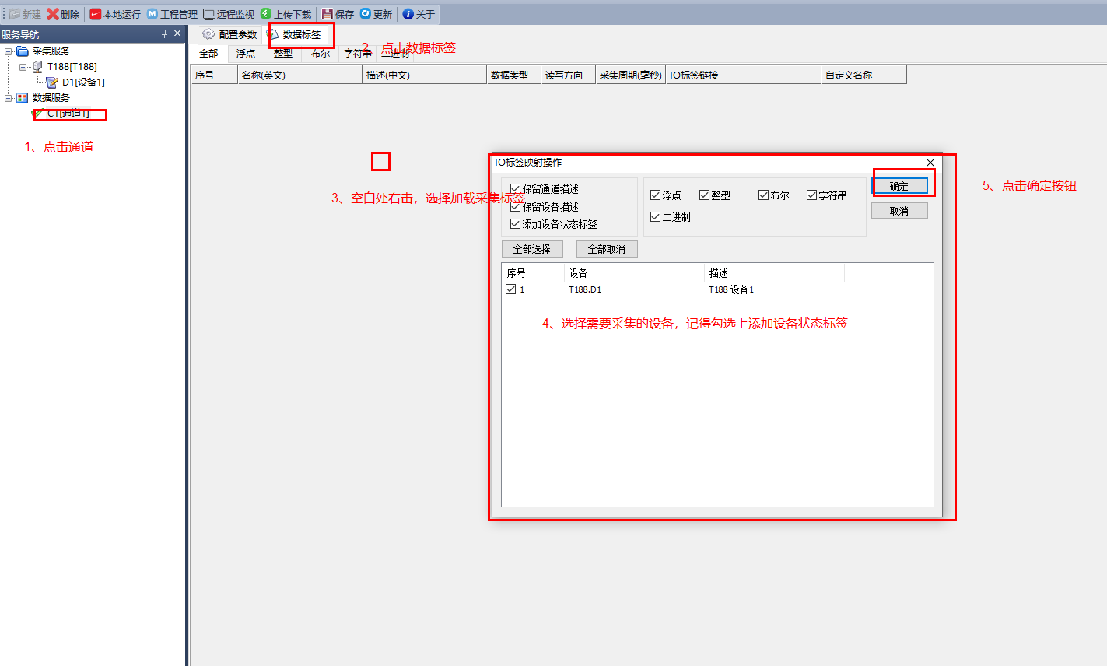Open the 关于 about info

419,14
